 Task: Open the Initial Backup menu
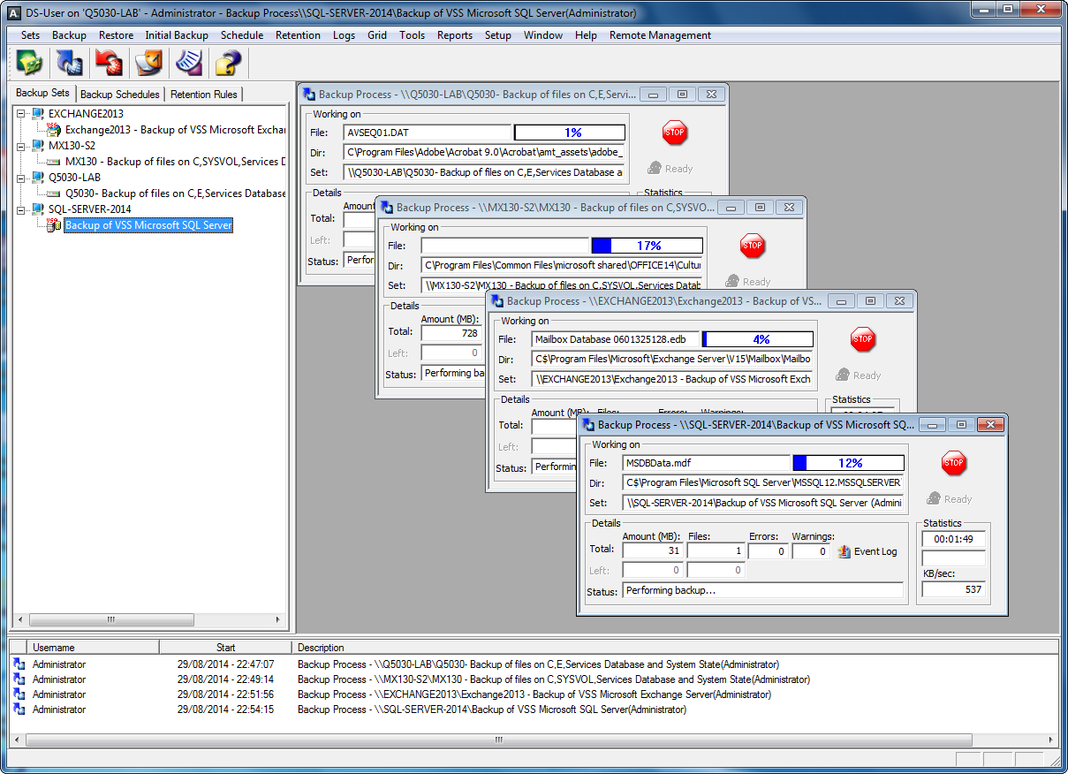coord(177,35)
